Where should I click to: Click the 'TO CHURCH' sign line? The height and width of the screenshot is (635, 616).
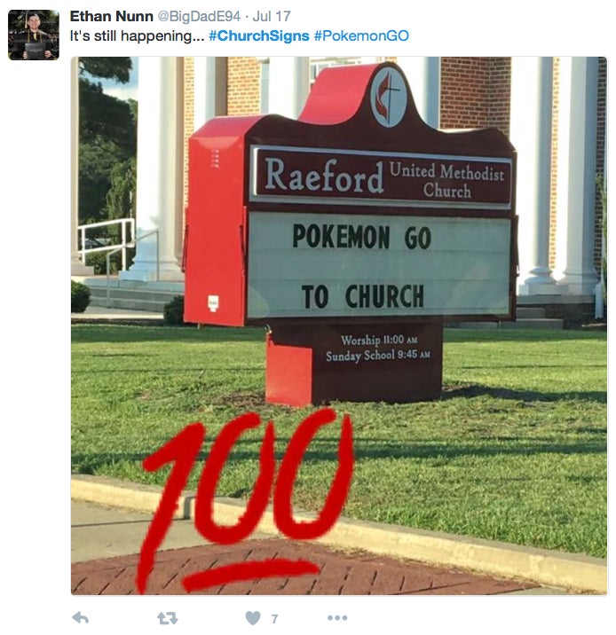click(362, 296)
